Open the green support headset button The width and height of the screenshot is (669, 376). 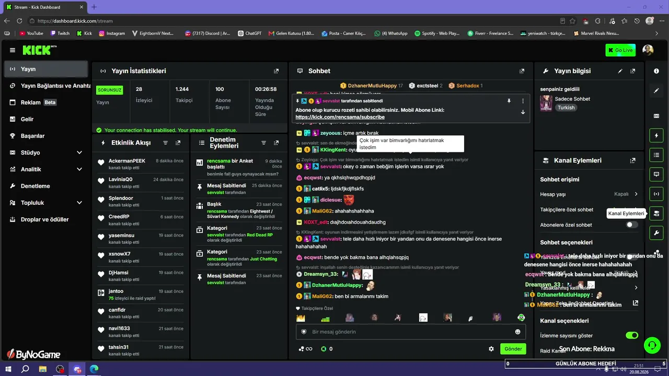click(652, 345)
